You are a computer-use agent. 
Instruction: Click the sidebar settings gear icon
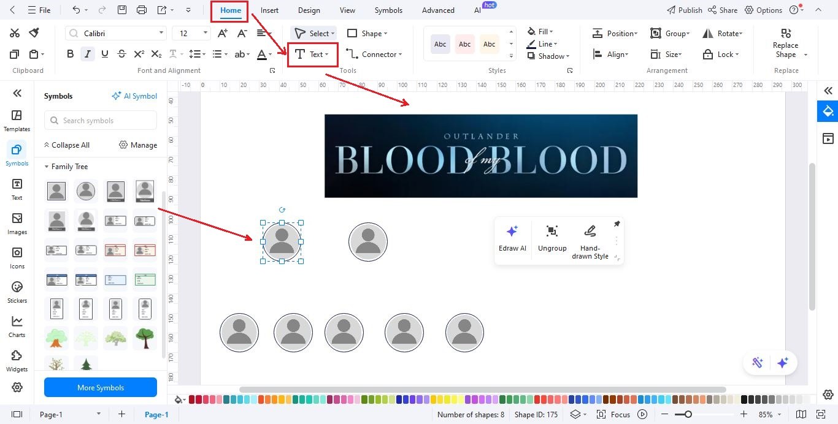[17, 387]
